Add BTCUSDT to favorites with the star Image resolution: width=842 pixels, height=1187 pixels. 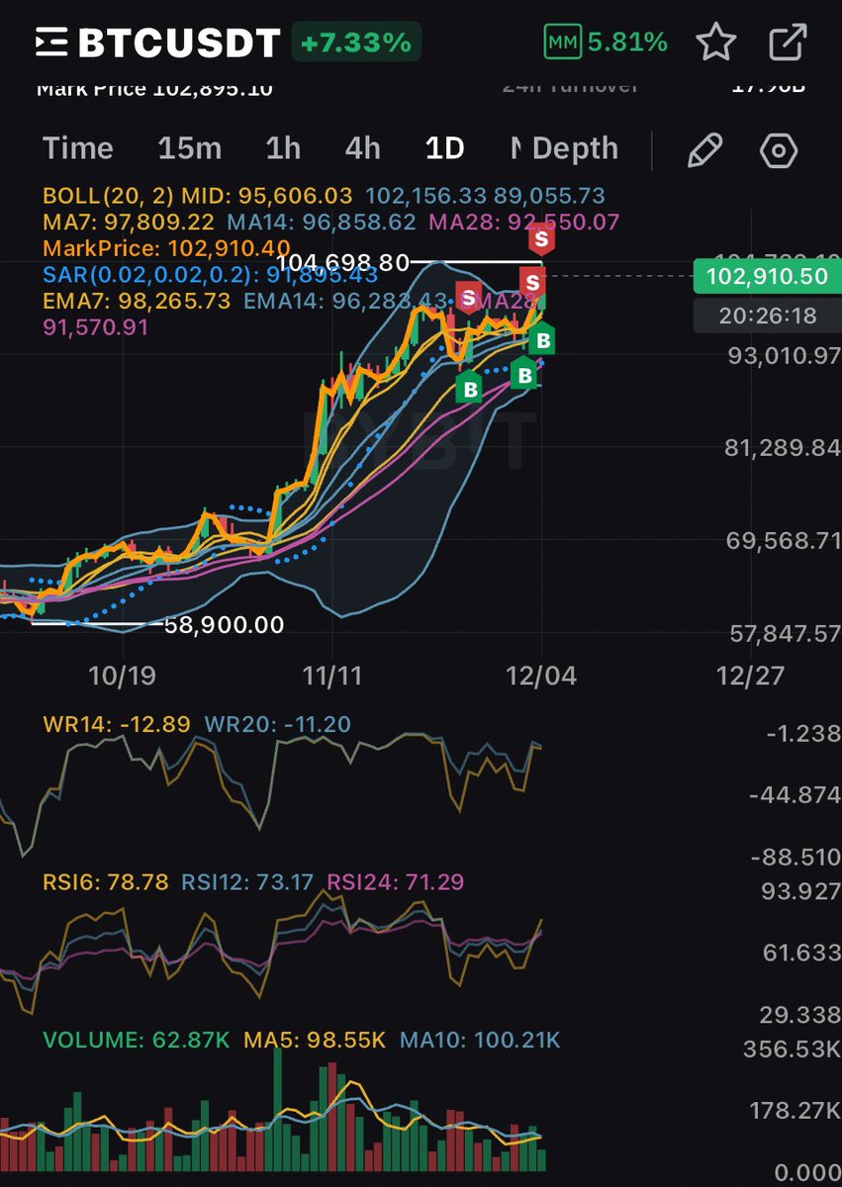(714, 42)
